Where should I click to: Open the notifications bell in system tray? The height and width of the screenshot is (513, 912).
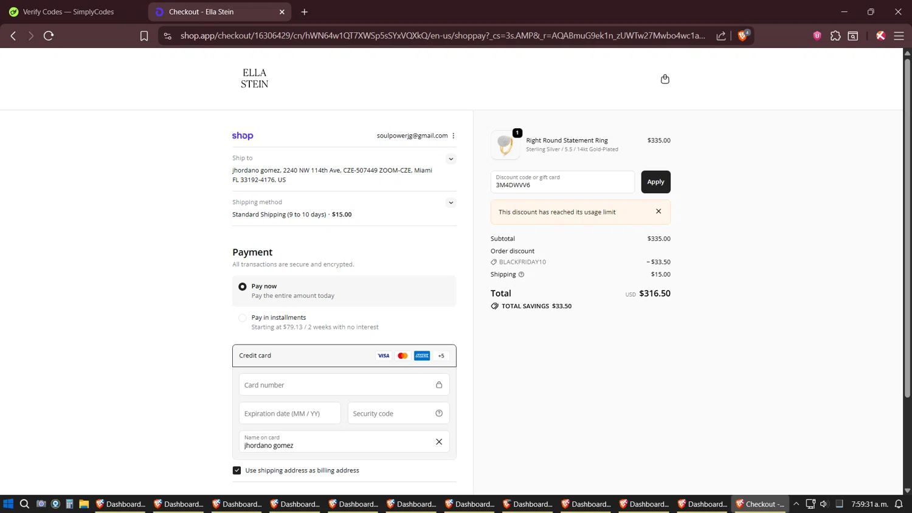[x=899, y=504]
